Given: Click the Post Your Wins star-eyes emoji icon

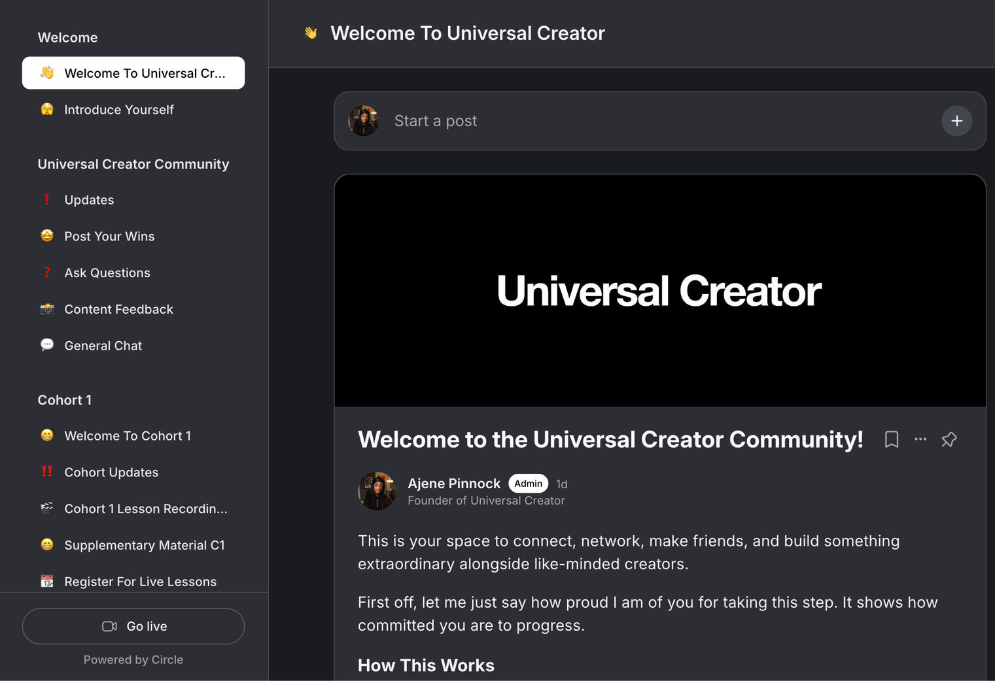Looking at the screenshot, I should point(47,236).
